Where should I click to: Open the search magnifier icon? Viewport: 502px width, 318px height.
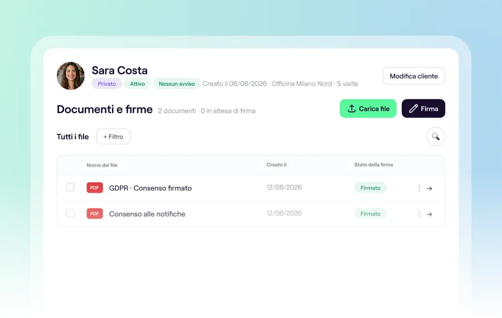[x=436, y=136]
